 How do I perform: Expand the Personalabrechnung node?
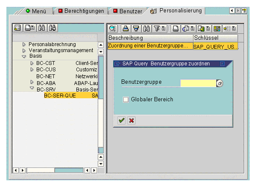point(24,44)
